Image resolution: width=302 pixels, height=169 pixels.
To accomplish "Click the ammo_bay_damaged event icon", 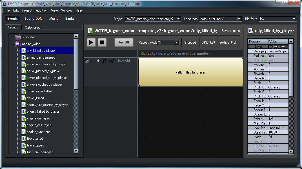I will (x=24, y=57).
